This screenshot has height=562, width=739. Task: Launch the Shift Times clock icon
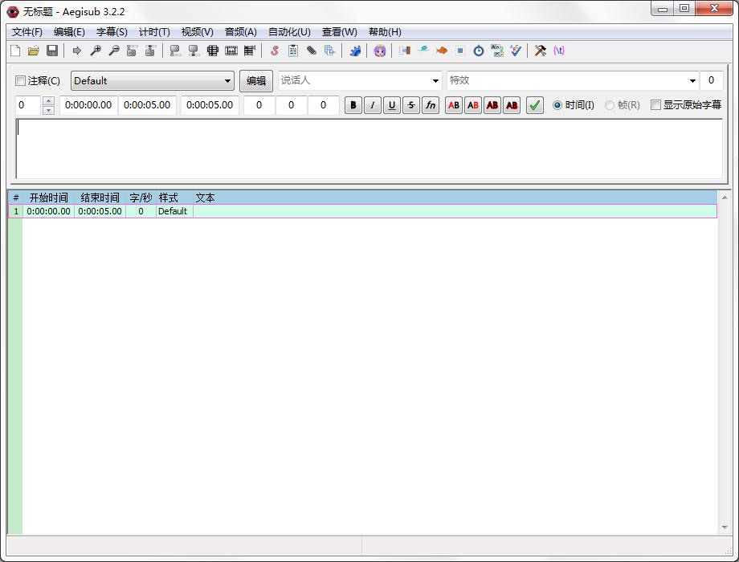coord(479,51)
